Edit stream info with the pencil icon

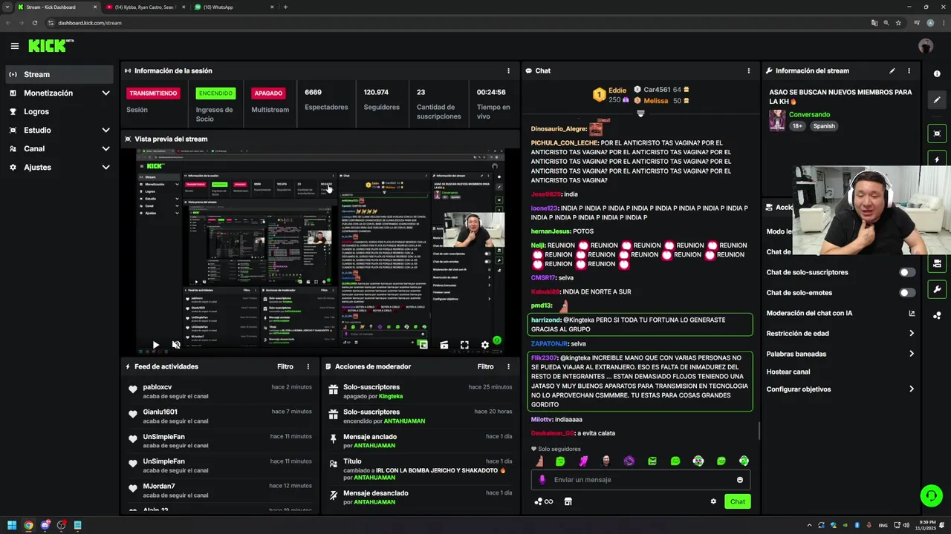pos(892,70)
